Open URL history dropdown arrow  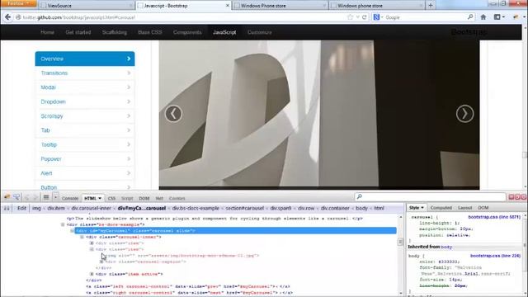(x=357, y=17)
